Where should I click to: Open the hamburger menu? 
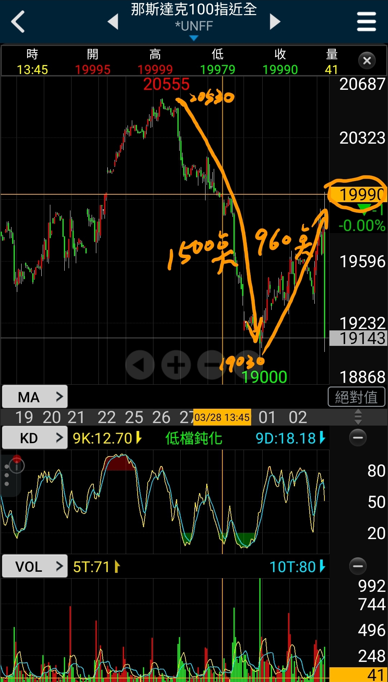click(x=366, y=22)
